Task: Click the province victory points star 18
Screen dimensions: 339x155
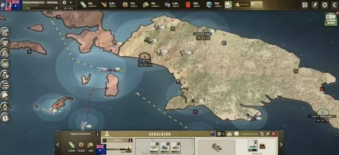Action: [221, 134]
